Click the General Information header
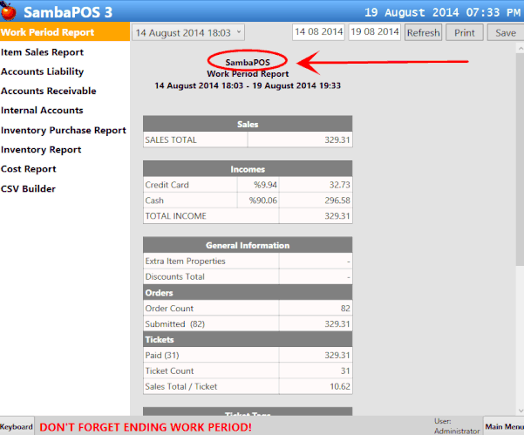 tap(248, 245)
